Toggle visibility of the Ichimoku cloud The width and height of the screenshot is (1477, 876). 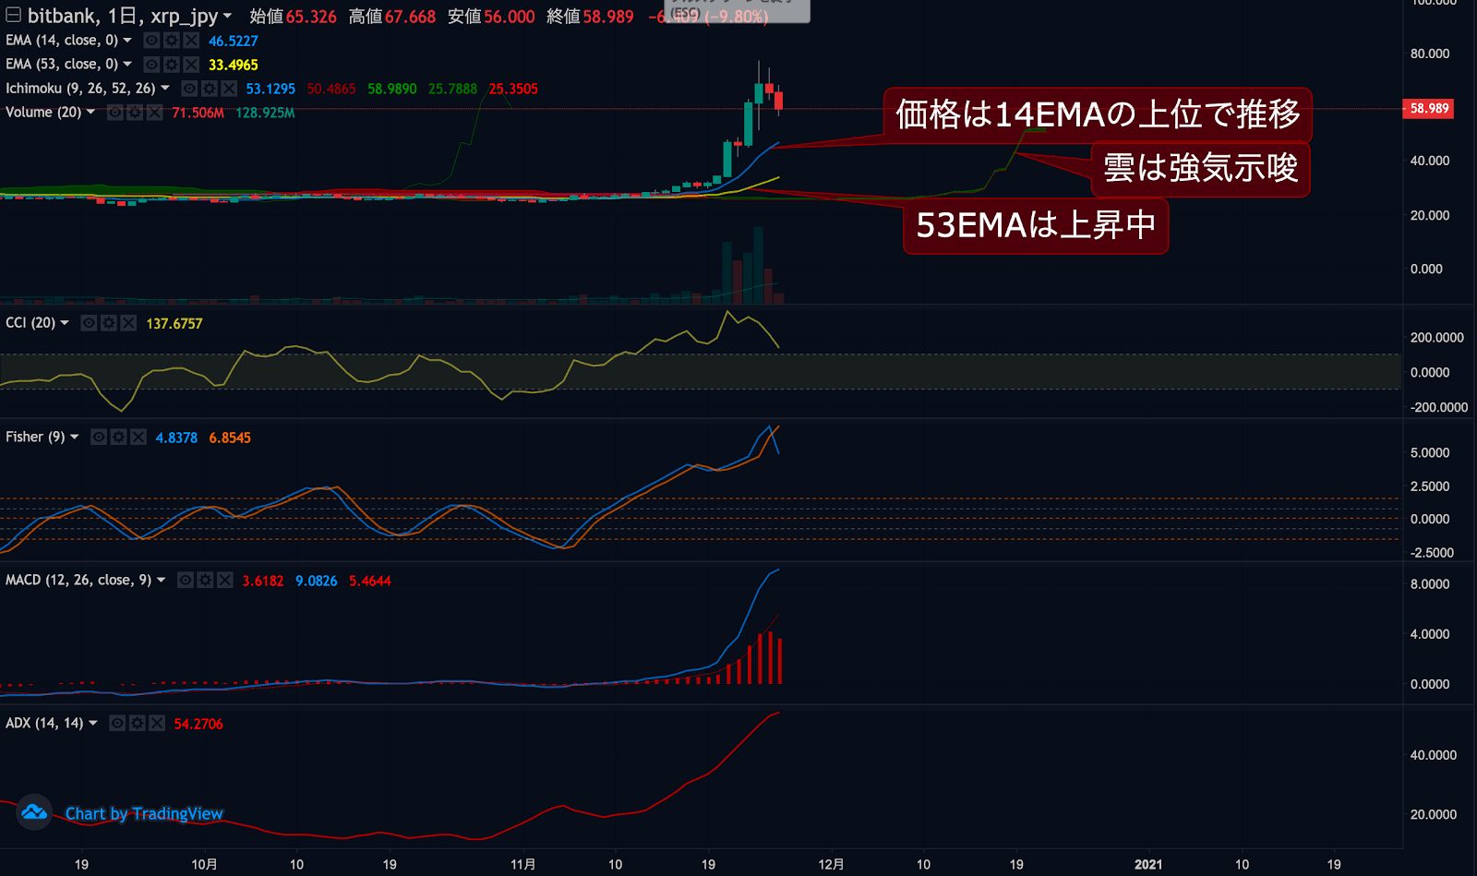(x=189, y=89)
